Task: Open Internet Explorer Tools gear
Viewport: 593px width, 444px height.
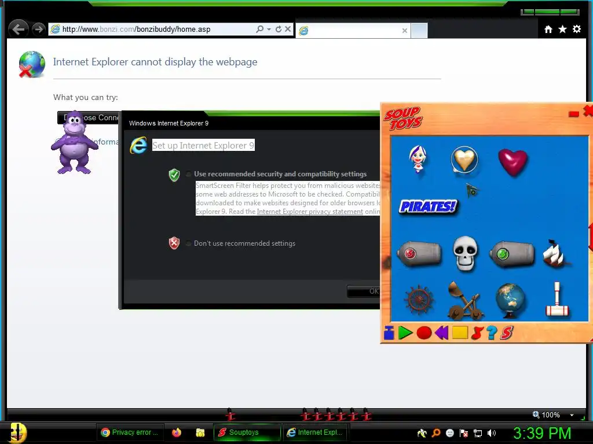Action: 577,29
